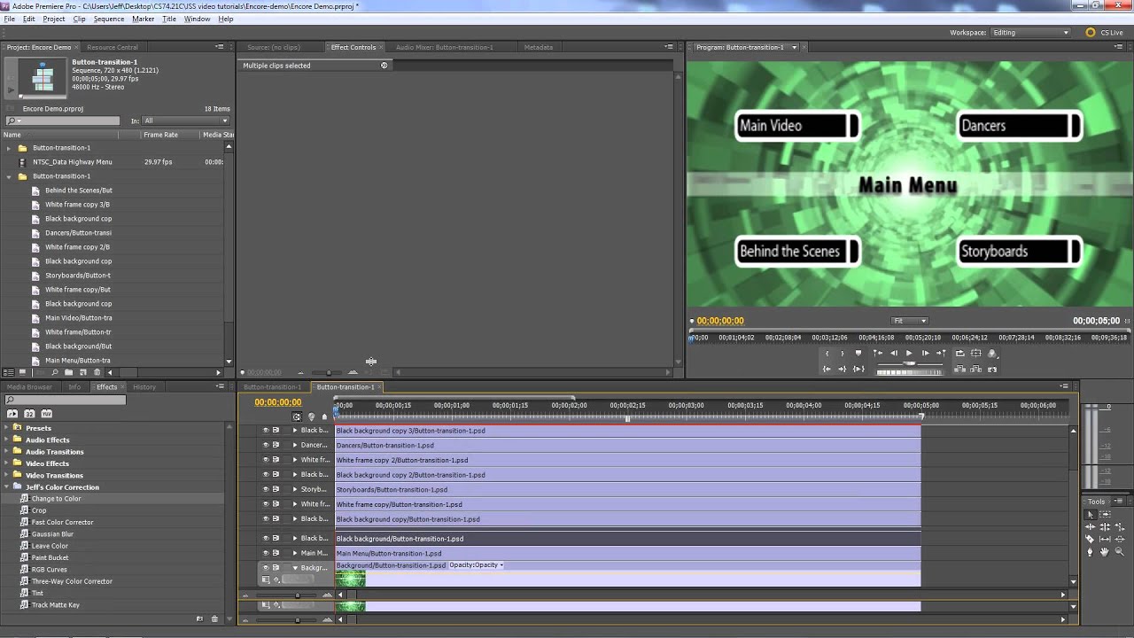Open the Fit zoom level dropdown
Screen dimensions: 1134x638
[909, 321]
